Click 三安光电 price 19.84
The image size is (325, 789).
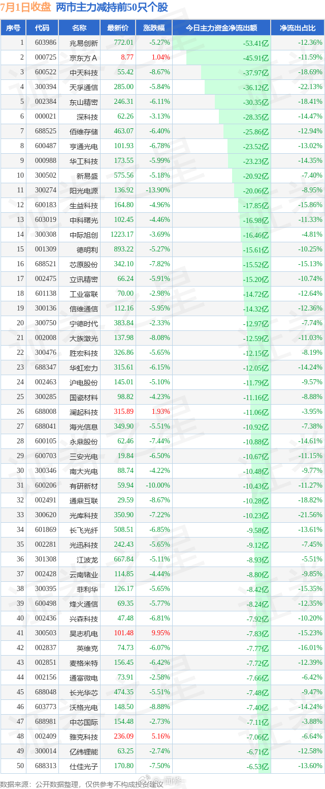tap(125, 456)
